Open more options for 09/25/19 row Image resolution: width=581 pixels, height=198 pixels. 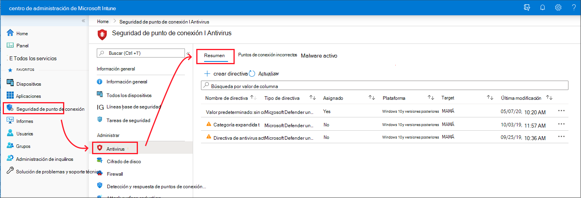click(561, 137)
